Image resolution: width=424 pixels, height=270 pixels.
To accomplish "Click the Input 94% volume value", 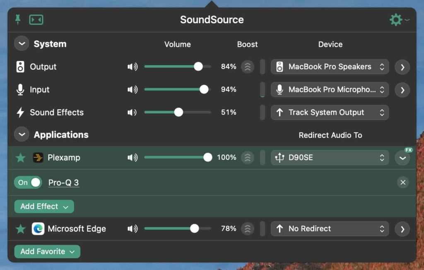I will pyautogui.click(x=229, y=89).
